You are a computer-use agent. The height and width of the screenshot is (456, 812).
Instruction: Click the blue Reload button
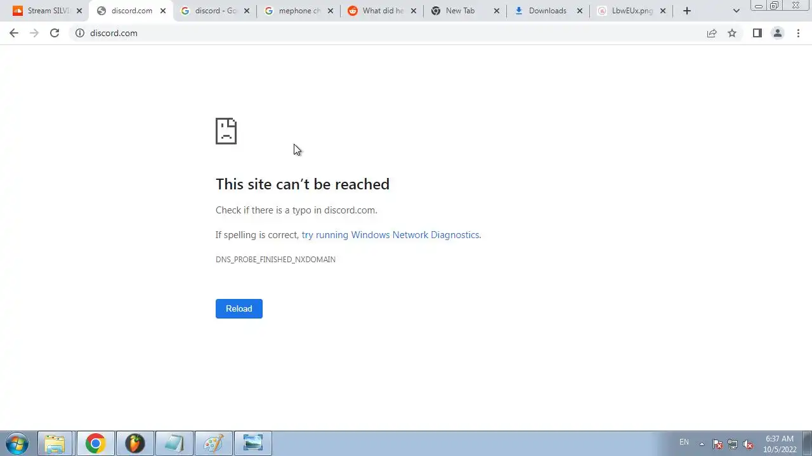[x=239, y=308]
